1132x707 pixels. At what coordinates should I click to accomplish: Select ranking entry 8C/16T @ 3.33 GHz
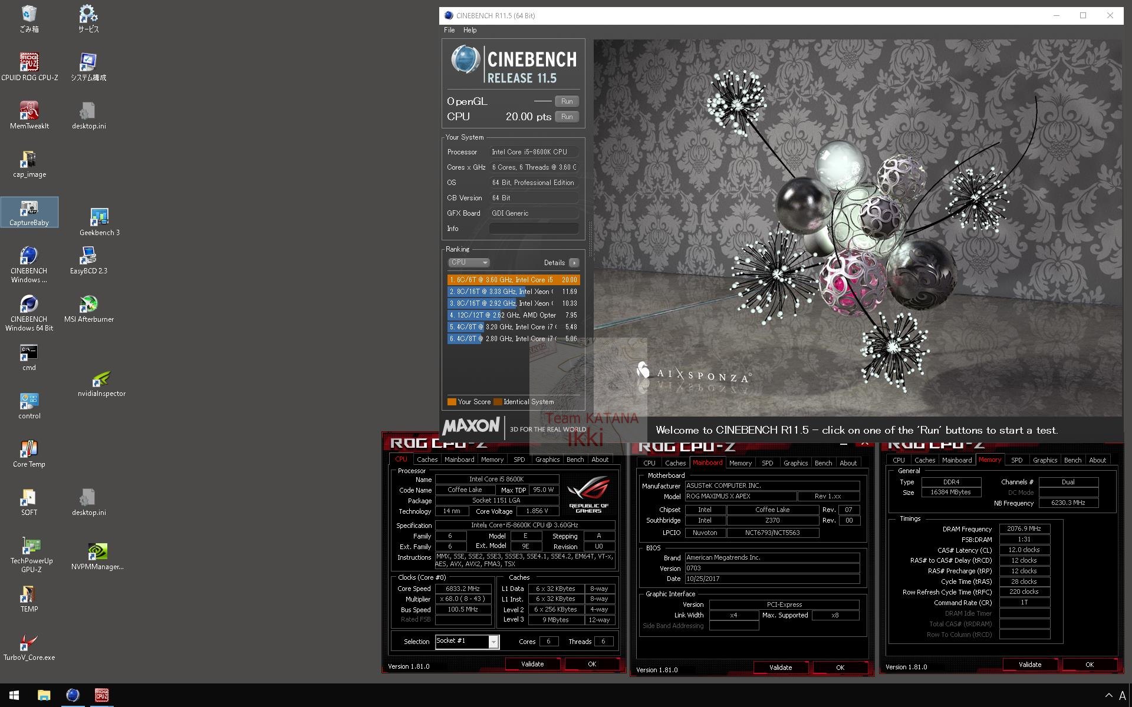(x=514, y=292)
